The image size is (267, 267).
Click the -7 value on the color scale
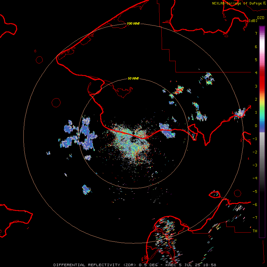tap(255, 218)
